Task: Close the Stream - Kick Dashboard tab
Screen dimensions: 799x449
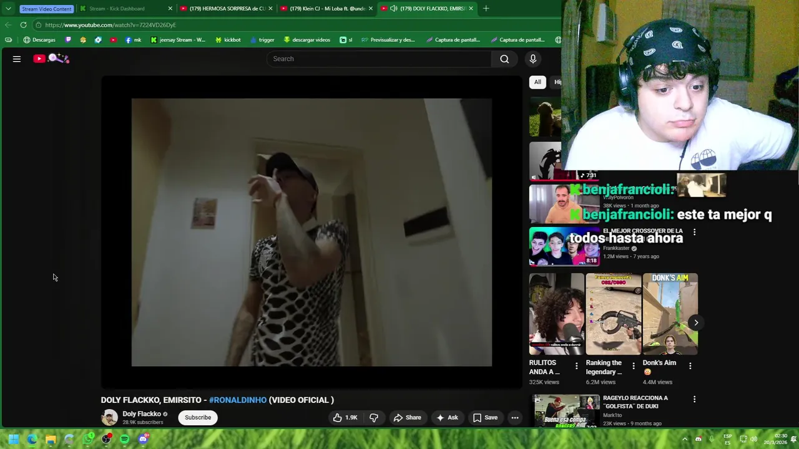Action: (x=170, y=9)
